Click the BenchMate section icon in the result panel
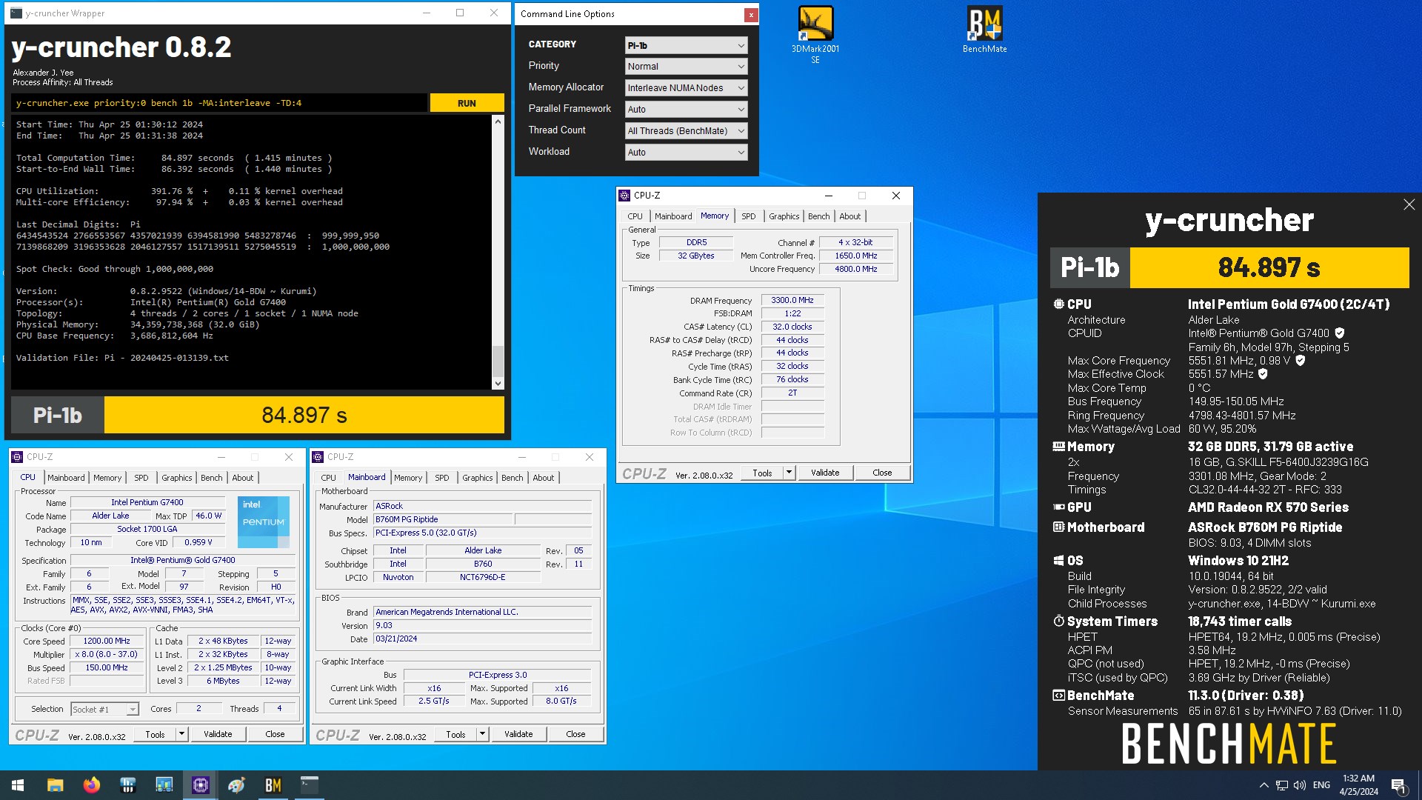This screenshot has width=1422, height=800. (x=1058, y=696)
